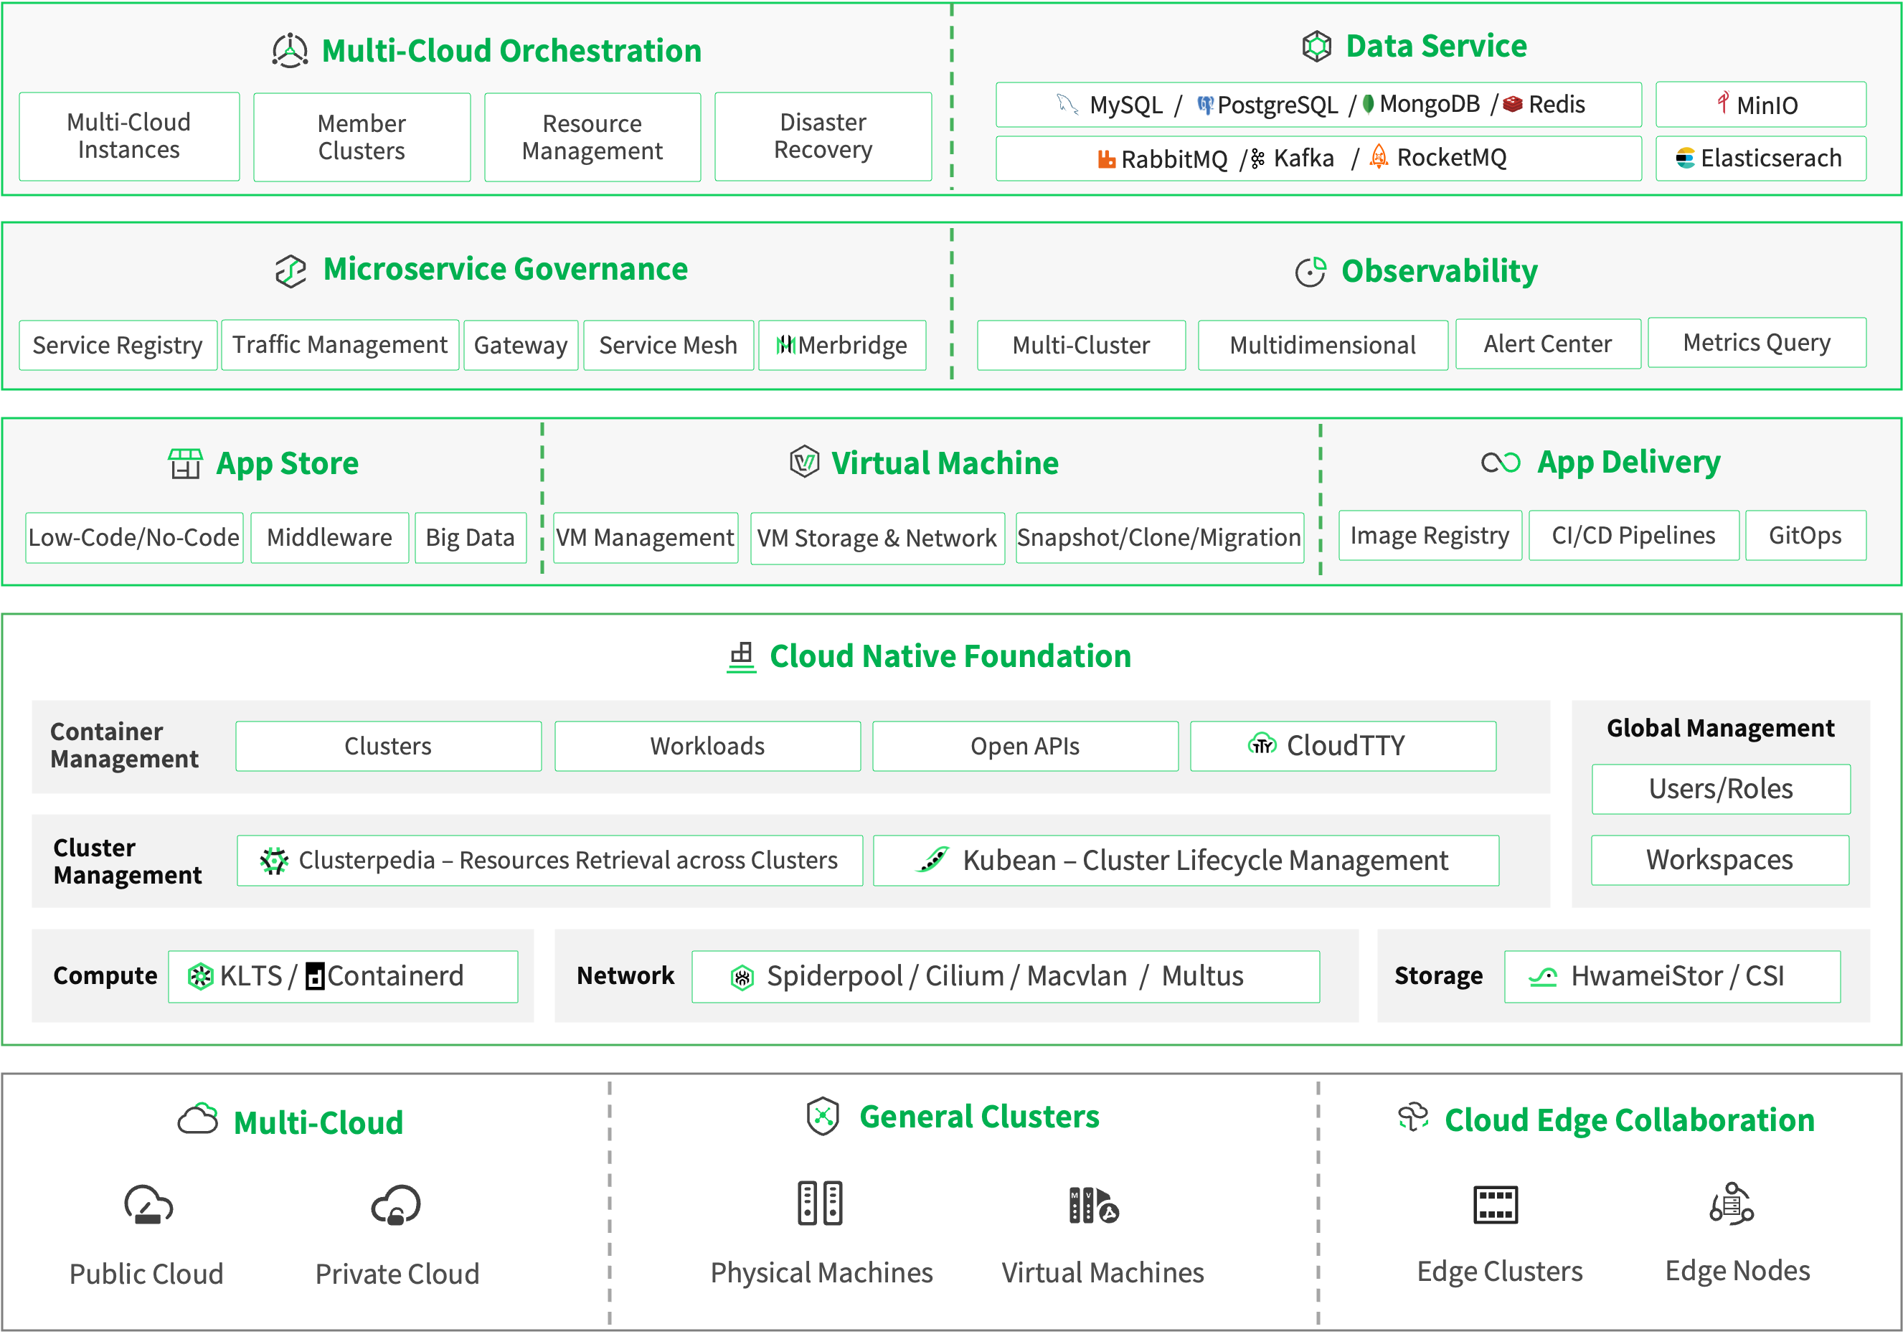Viewport: 1903px width, 1334px height.
Task: Click the General Clusters shield icon
Action: 823,1117
